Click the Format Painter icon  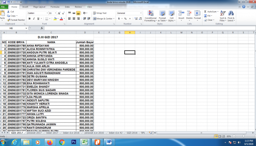[8, 20]
